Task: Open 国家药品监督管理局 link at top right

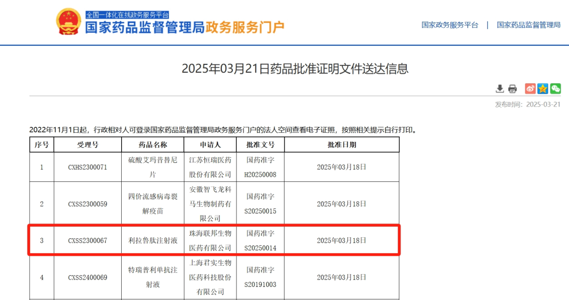Action: click(x=528, y=25)
